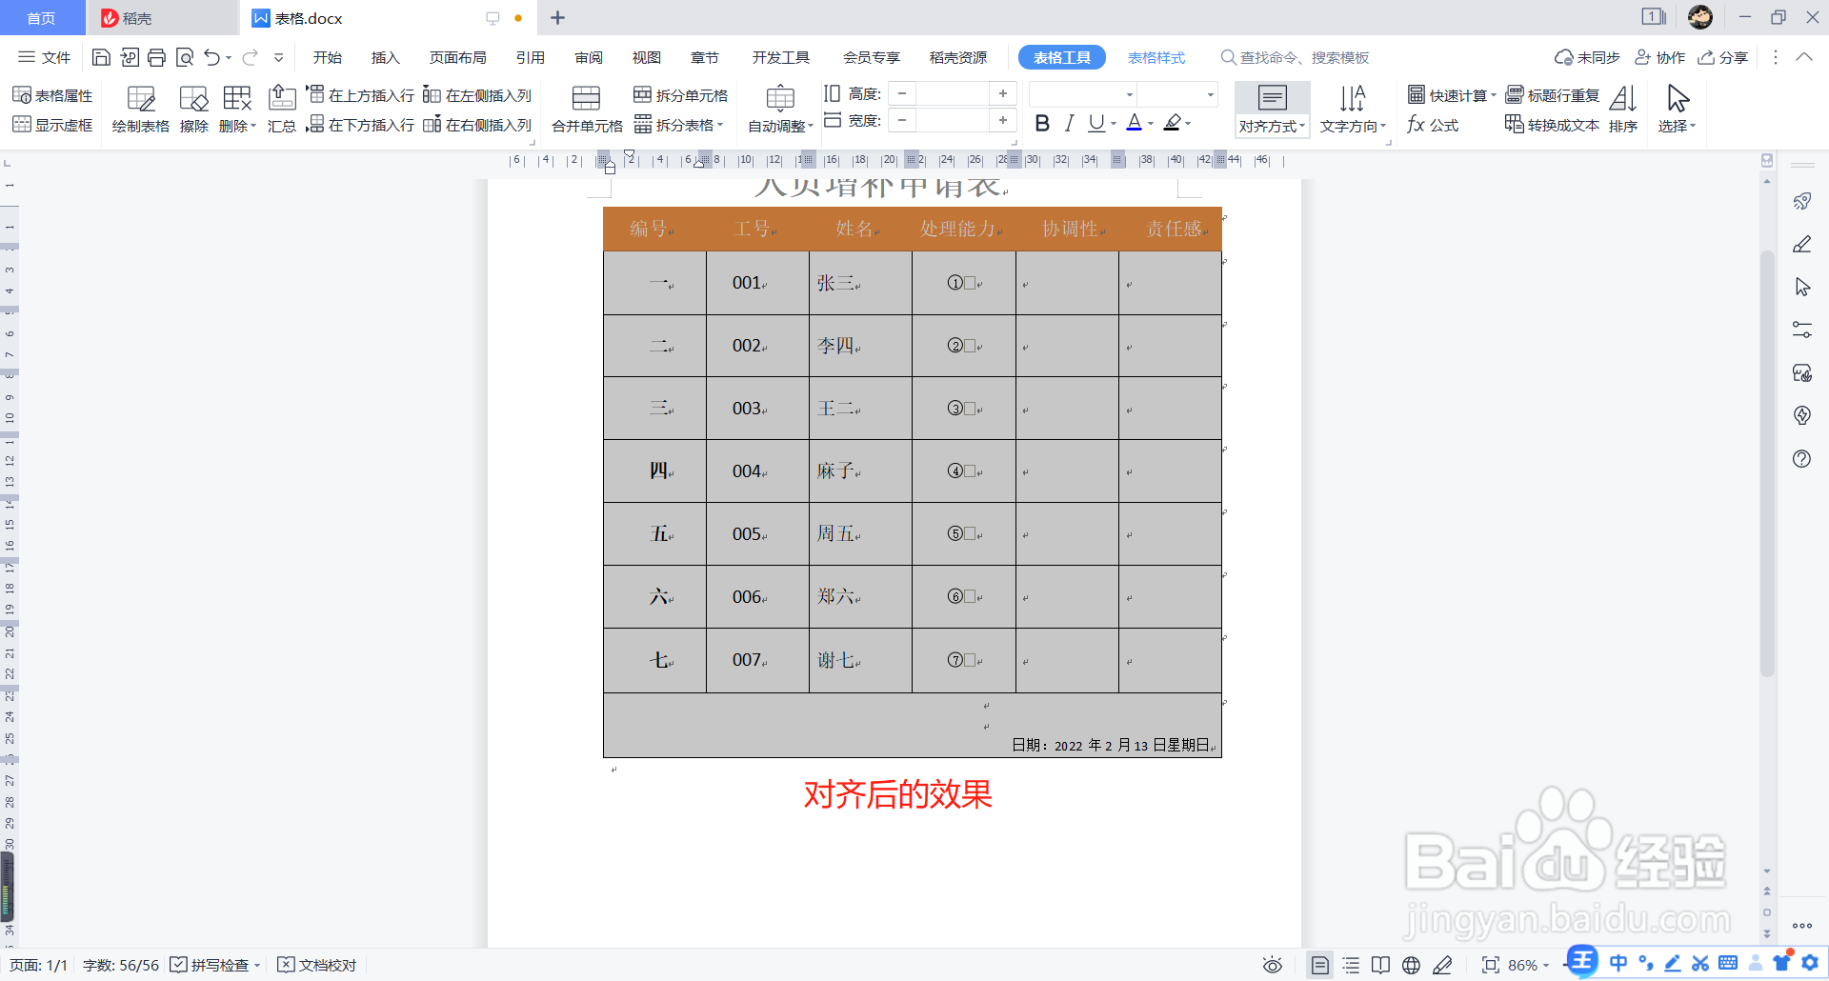Sort the table with 排序
The height and width of the screenshot is (981, 1829).
(1622, 108)
